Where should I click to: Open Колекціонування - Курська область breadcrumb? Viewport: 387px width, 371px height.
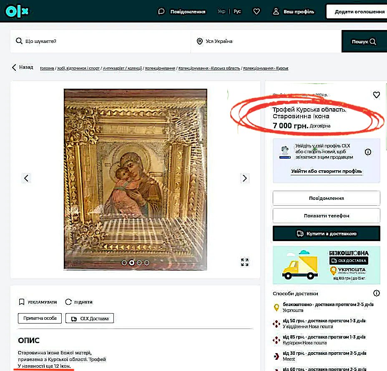pos(209,68)
